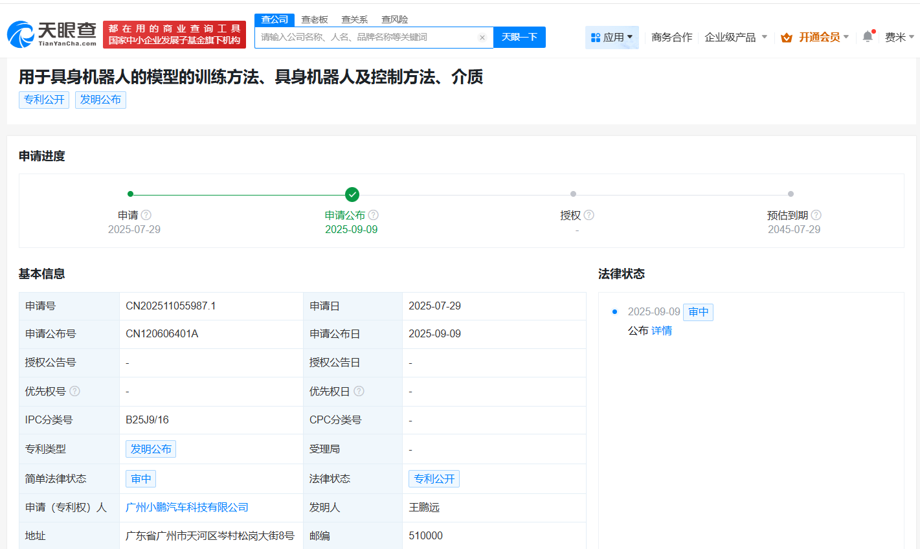Image resolution: width=920 pixels, height=549 pixels.
Task: Open the 企业级产品 dropdown
Action: (x=735, y=37)
